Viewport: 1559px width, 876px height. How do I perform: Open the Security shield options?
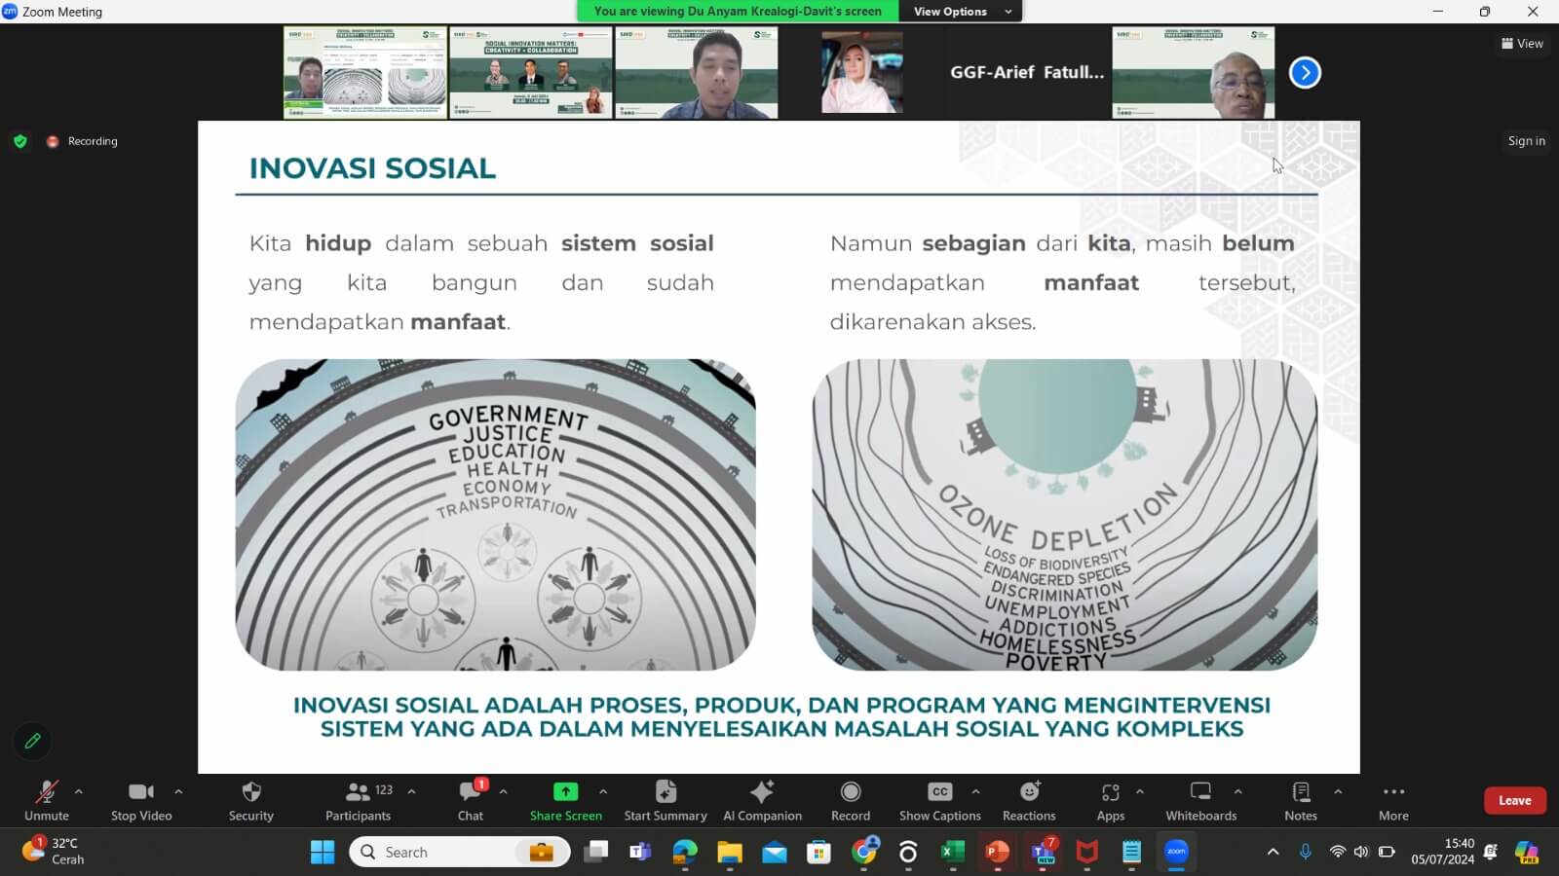tap(250, 800)
